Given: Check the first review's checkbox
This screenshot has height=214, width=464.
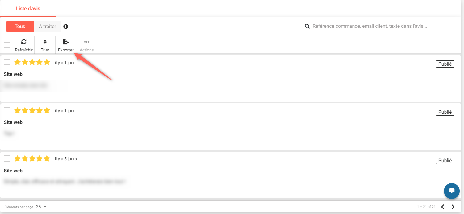Looking at the screenshot, I should point(7,62).
